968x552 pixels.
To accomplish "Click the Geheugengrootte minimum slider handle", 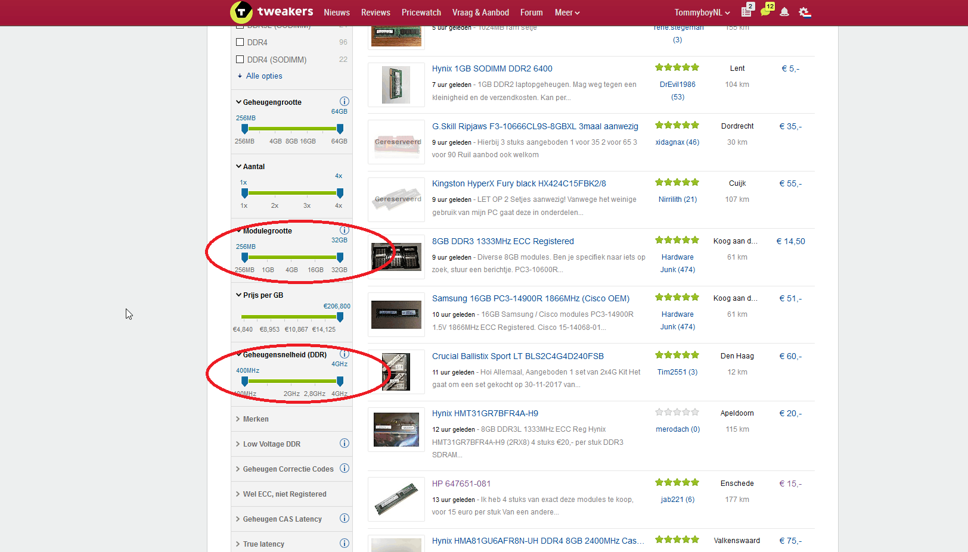I will tap(244, 129).
